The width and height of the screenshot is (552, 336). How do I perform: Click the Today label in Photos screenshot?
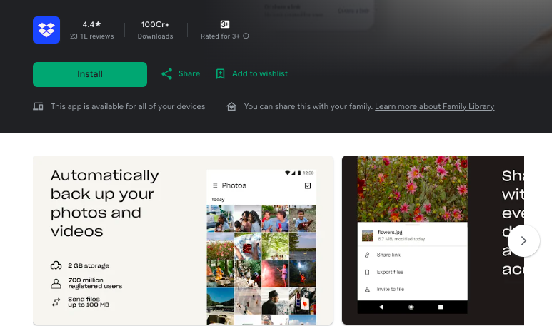tap(218, 200)
